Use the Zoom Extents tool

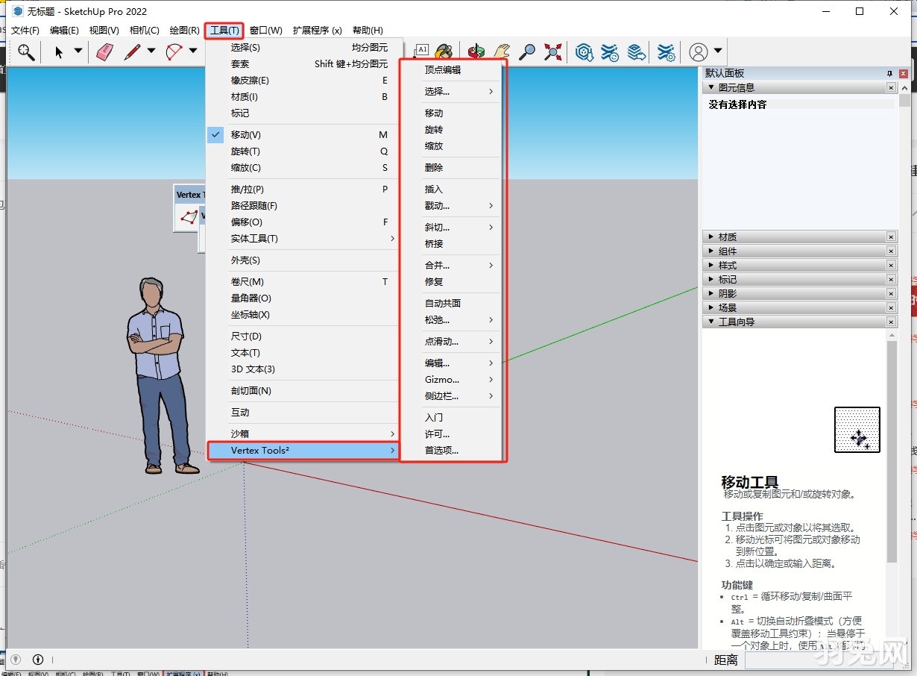tap(552, 51)
